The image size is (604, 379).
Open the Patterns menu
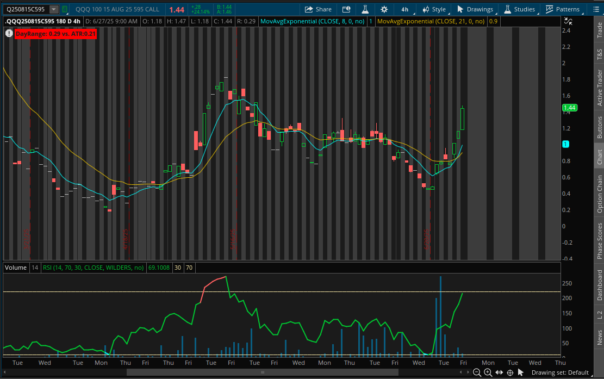coord(563,9)
